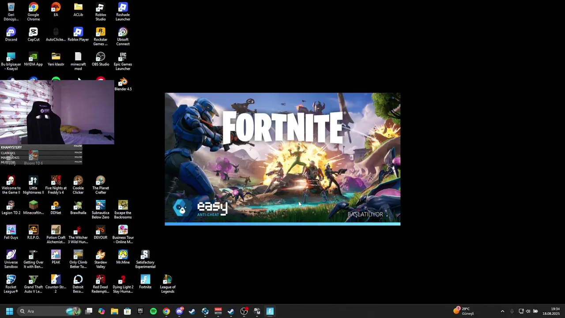This screenshot has height=318, width=565.
Task: Select the Satisfactory Experimental desktop icon
Action: (x=145, y=259)
